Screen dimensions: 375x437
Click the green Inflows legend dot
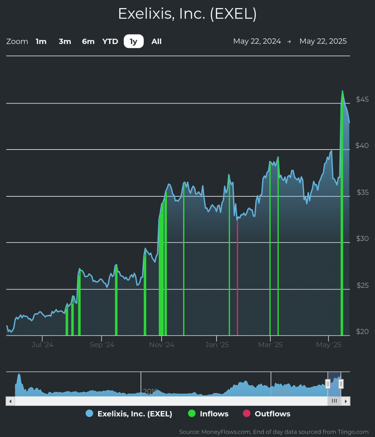[192, 414]
